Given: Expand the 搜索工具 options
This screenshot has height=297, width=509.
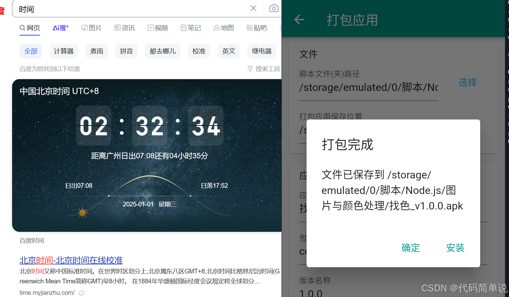Looking at the screenshot, I should coord(267,69).
